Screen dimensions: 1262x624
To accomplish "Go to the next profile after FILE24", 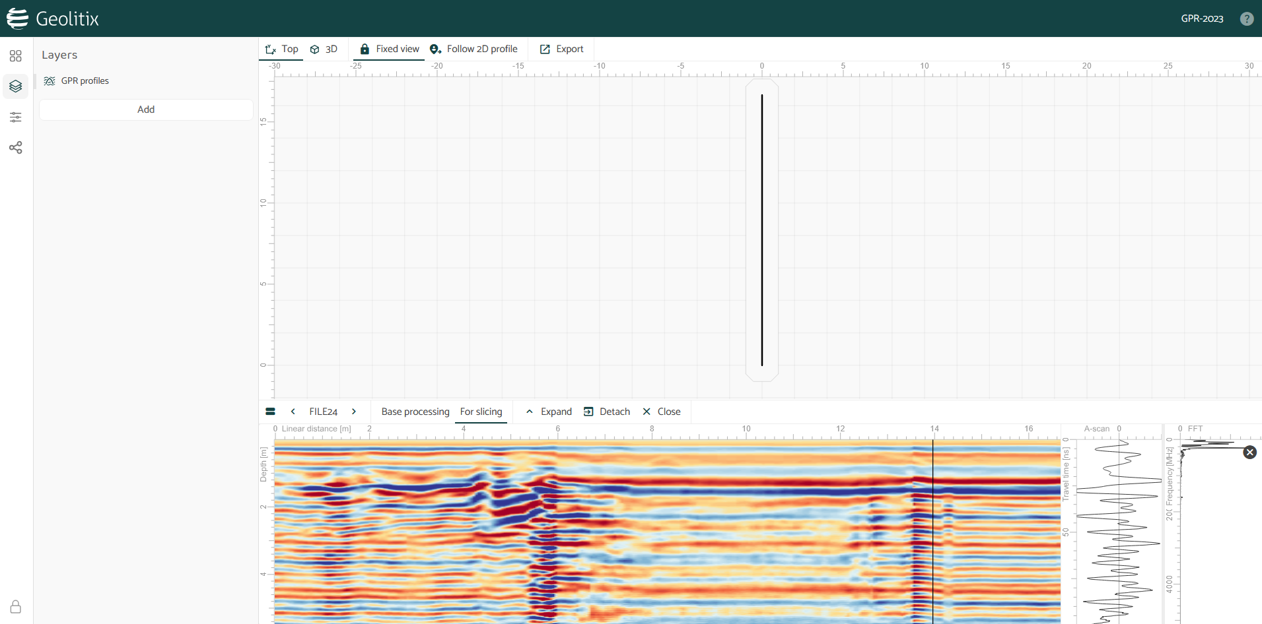I will pyautogui.click(x=354, y=412).
